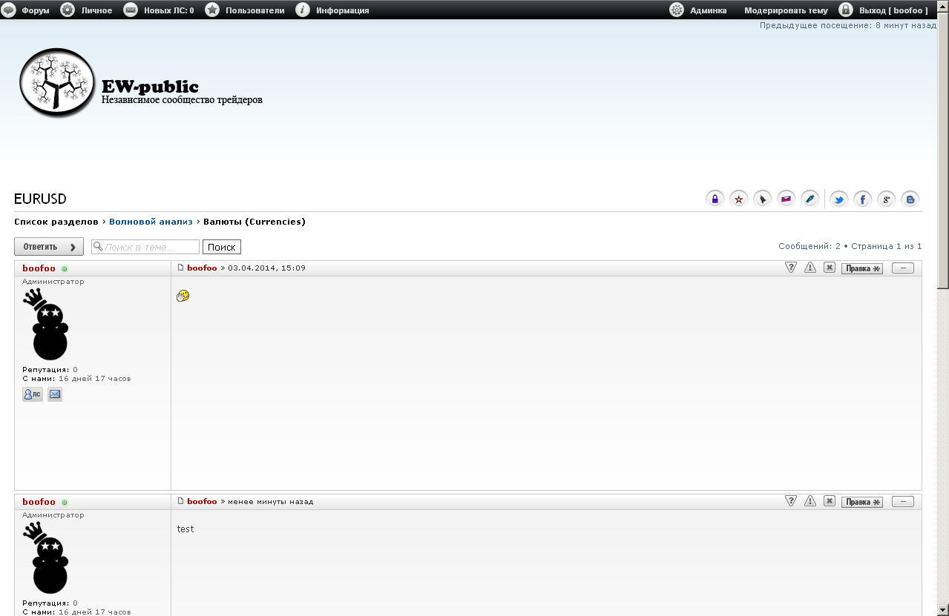Screen dimensions: 949x616
Task: Share the topic on Google Plus
Action: pos(886,199)
